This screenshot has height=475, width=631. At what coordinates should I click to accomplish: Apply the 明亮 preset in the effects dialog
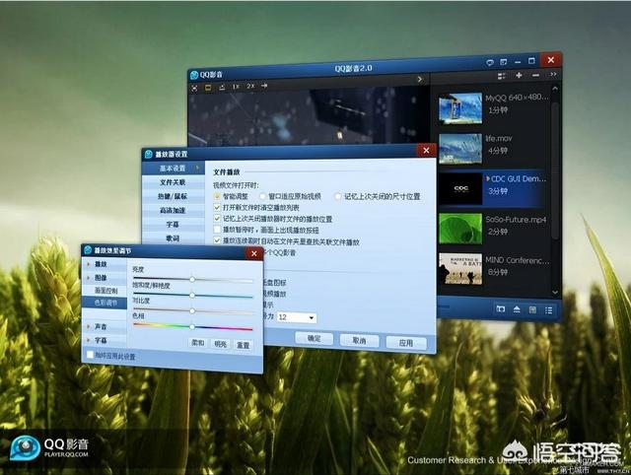click(221, 344)
